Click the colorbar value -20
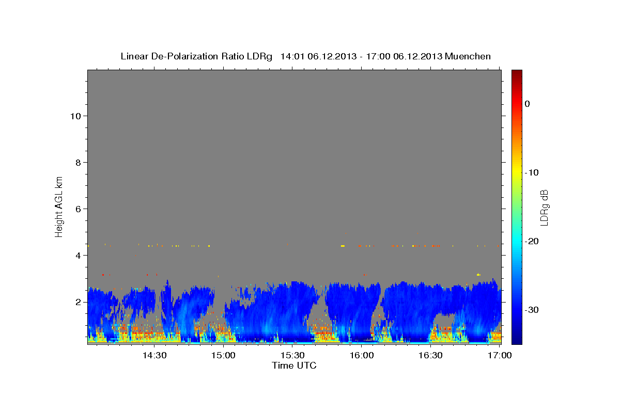 coord(532,241)
